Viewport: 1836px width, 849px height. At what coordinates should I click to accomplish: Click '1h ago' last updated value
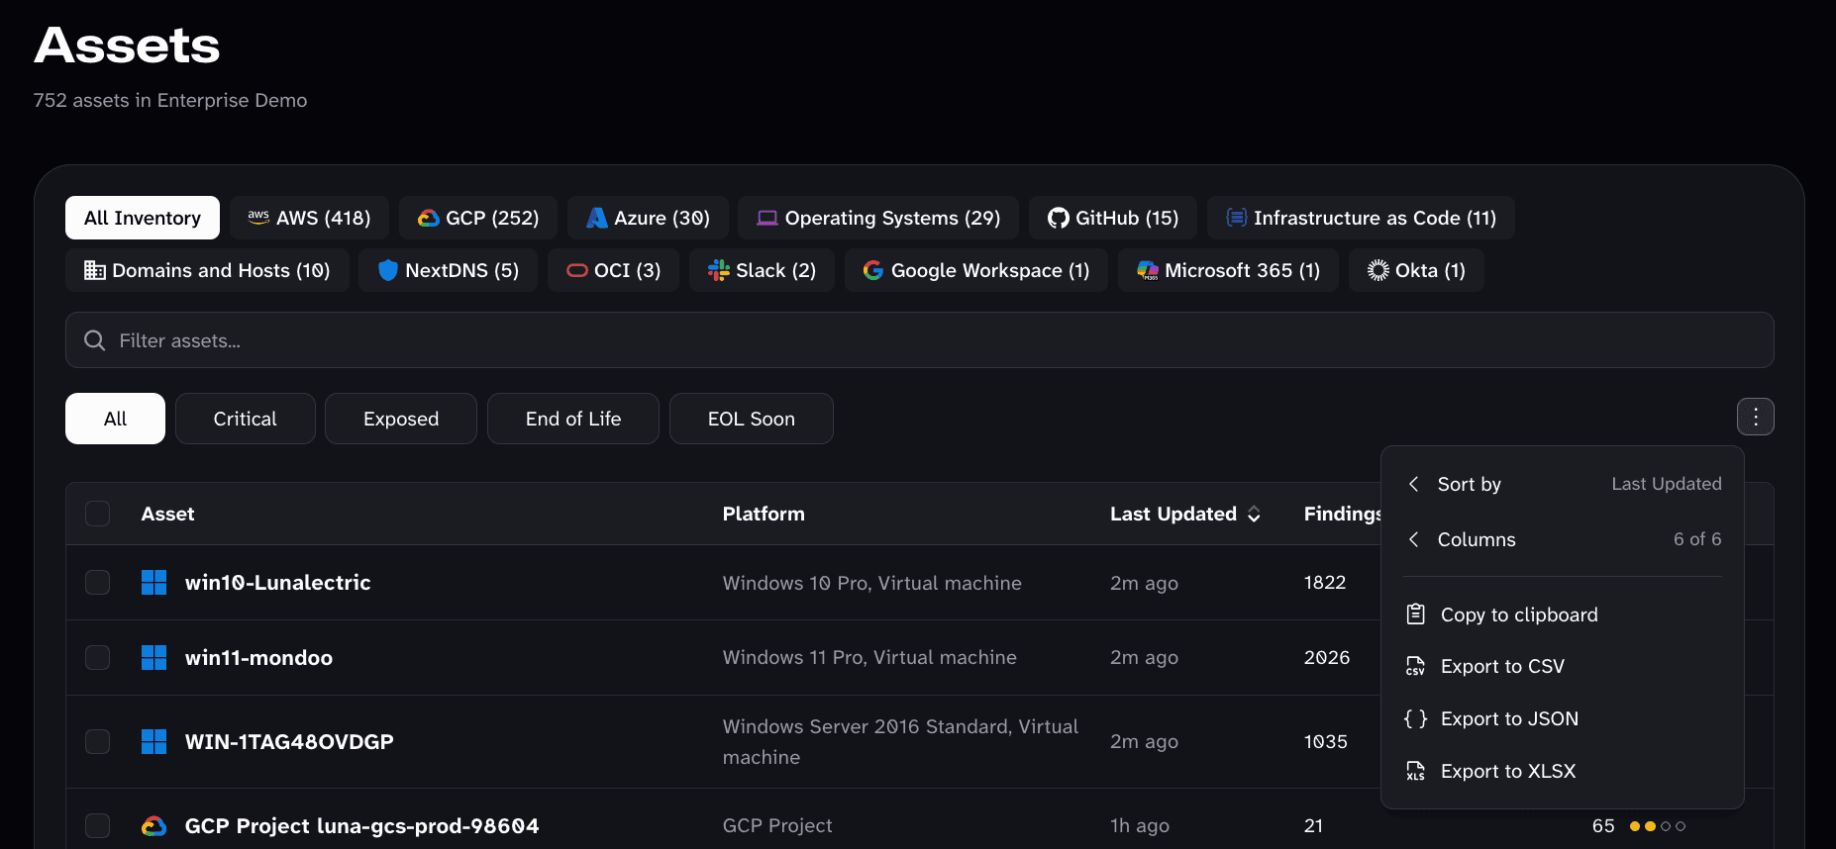tap(1140, 825)
